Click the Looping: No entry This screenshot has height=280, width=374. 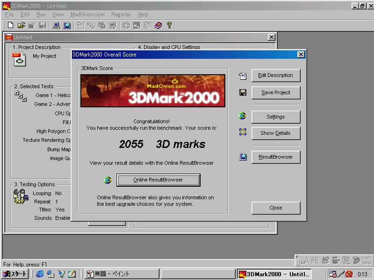(47, 193)
